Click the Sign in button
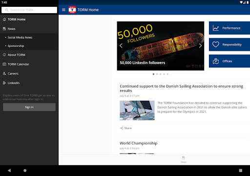This screenshot has width=250, height=176. [29, 107]
